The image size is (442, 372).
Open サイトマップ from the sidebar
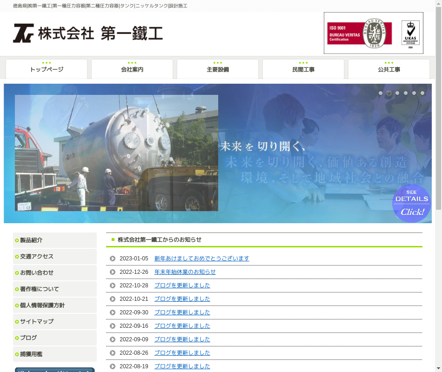tap(55, 322)
